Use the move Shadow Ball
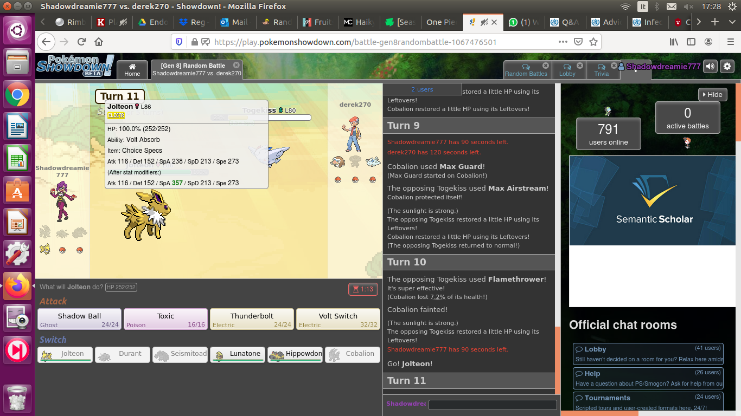741x416 pixels. point(79,319)
